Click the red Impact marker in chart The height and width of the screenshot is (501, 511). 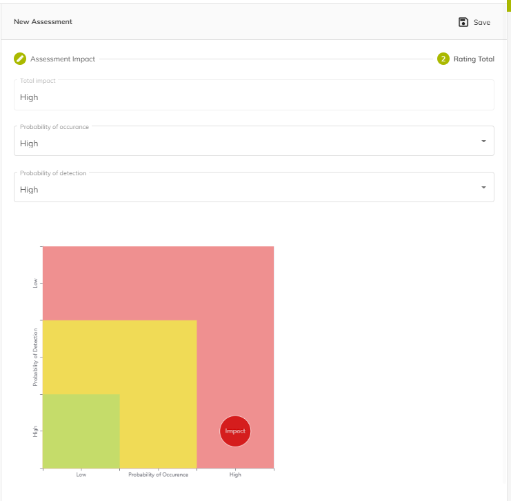(235, 431)
